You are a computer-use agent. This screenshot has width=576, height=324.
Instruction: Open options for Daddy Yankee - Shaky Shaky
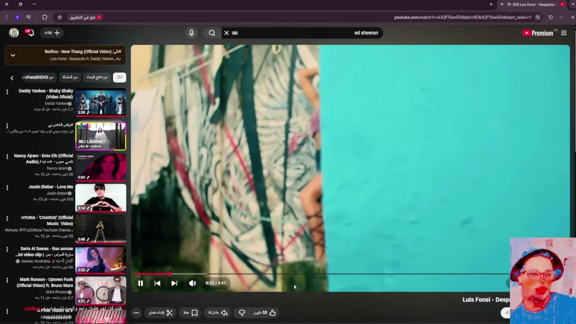(x=7, y=92)
